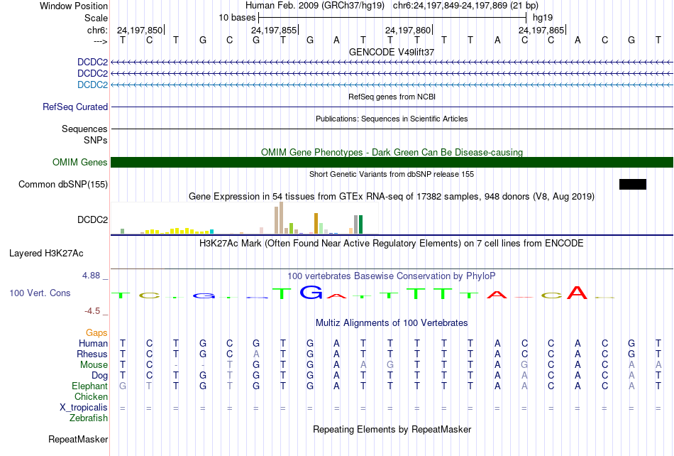Open Short Genetic Variants dbSNP 155 title

(x=392, y=174)
